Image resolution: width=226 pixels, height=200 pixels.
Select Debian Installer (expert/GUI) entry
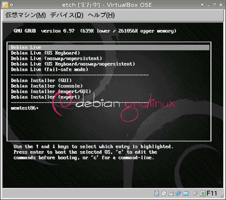51,92
